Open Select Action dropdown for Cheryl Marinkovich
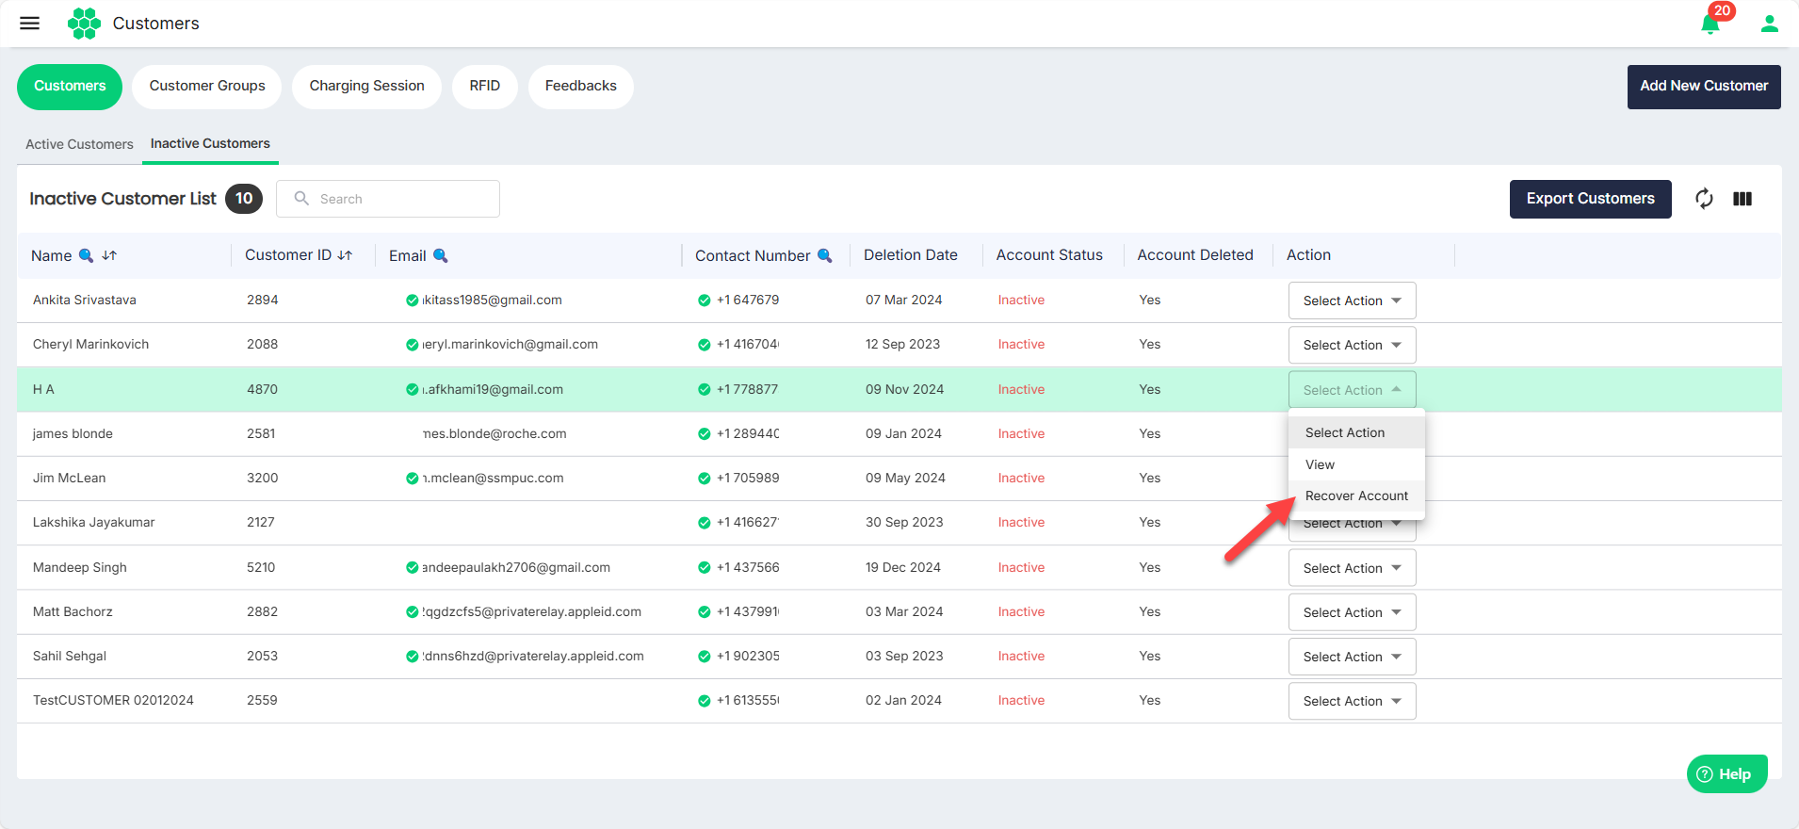The width and height of the screenshot is (1799, 829). pos(1352,345)
